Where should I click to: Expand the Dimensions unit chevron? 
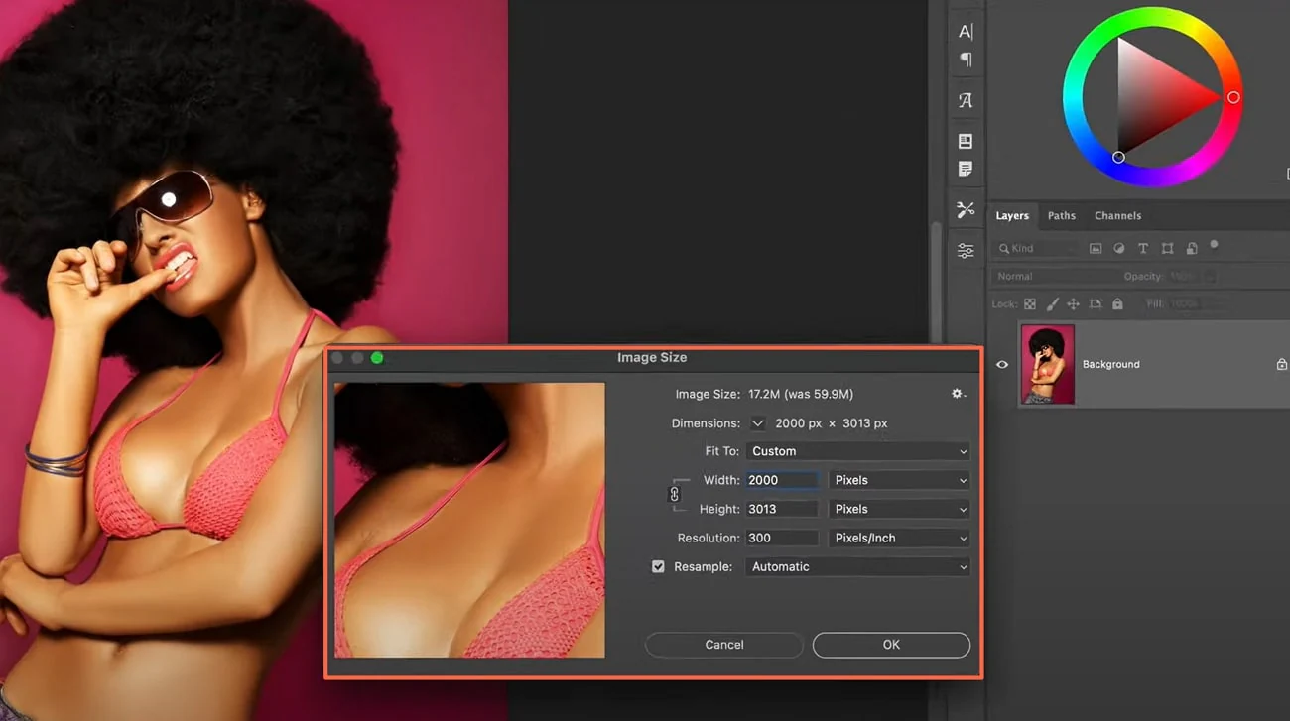tap(758, 422)
